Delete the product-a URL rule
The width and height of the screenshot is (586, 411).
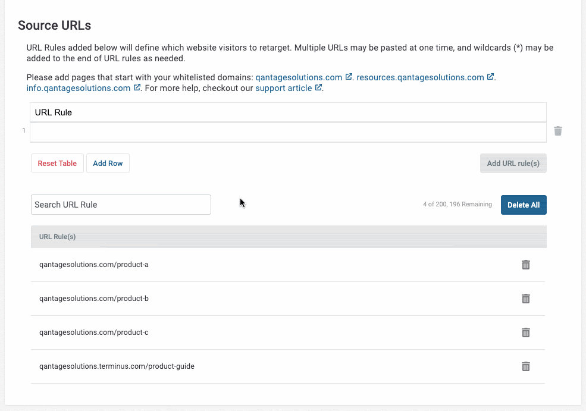(526, 265)
